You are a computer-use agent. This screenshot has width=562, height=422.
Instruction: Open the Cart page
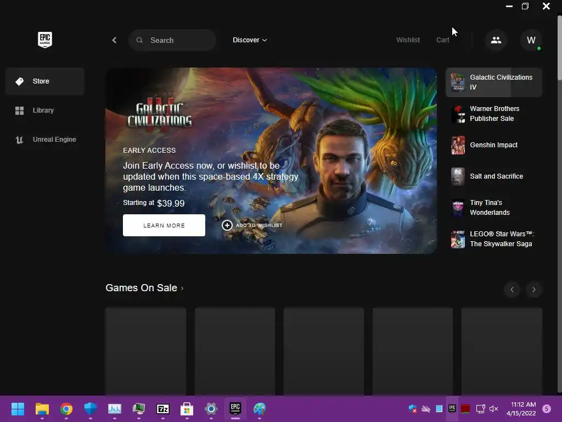tap(443, 40)
